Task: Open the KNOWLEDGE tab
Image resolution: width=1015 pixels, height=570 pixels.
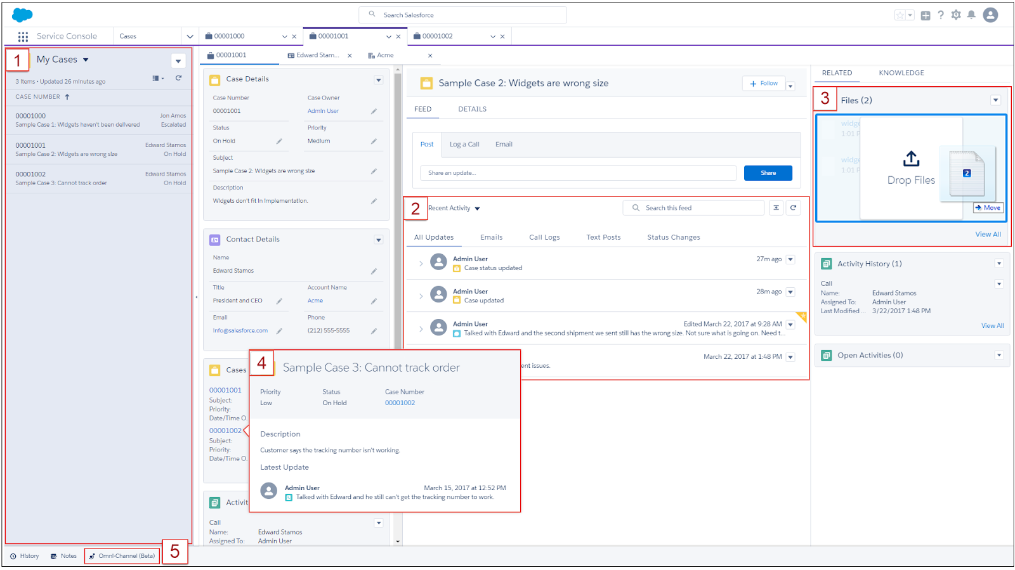Action: [x=901, y=73]
